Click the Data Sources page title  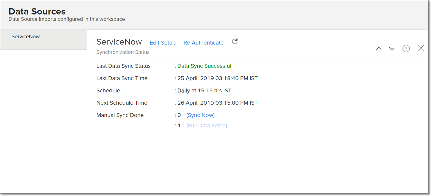coord(37,11)
